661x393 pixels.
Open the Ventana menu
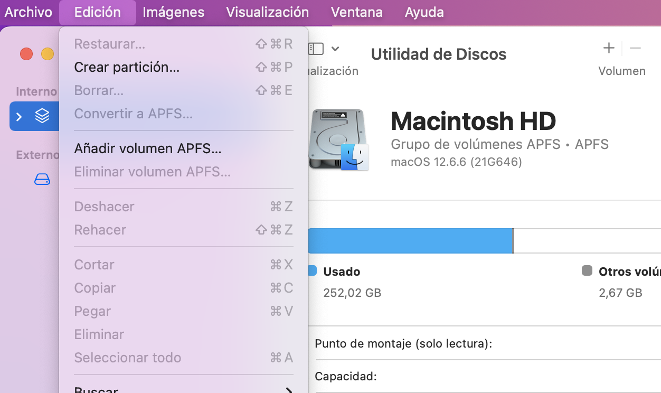coord(357,12)
